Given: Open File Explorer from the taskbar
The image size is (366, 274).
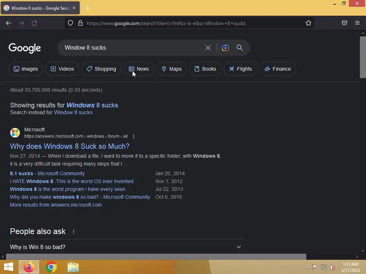Looking at the screenshot, I should (73, 267).
